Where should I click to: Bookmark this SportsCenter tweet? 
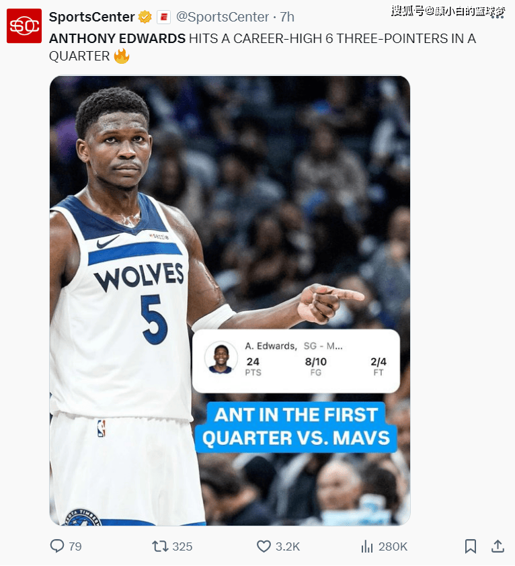point(470,546)
